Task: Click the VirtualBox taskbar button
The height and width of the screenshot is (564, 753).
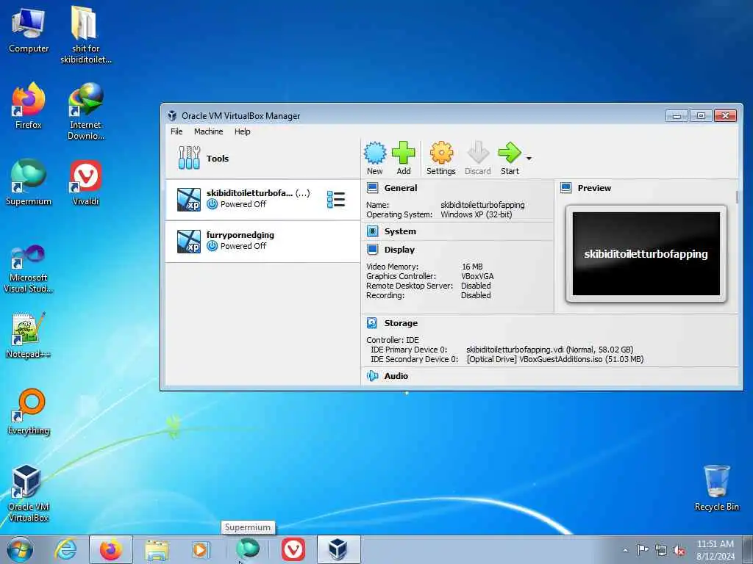Action: point(338,549)
